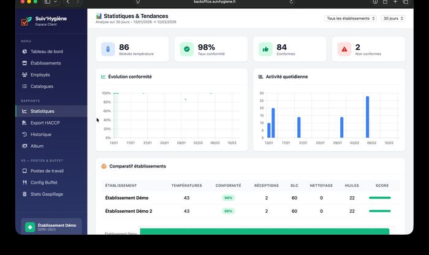Image resolution: width=429 pixels, height=255 pixels.
Task: Click the 84 Conformes value
Action: click(x=281, y=47)
